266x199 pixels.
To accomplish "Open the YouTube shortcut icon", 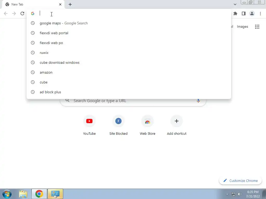I will (89, 121).
